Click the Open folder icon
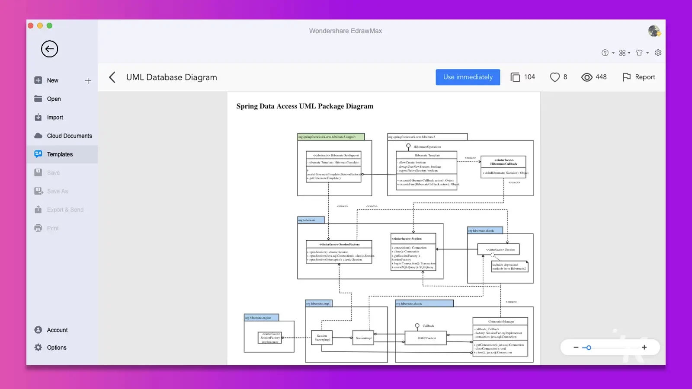Viewport: 692px width, 389px height. pyautogui.click(x=38, y=99)
